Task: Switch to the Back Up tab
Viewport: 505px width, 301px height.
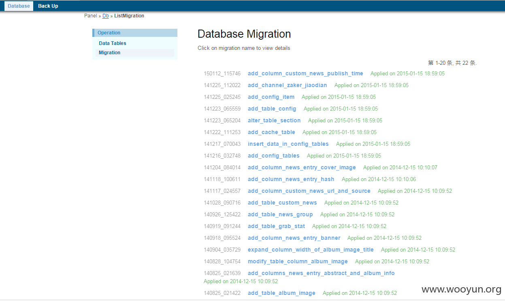Action: [x=48, y=6]
